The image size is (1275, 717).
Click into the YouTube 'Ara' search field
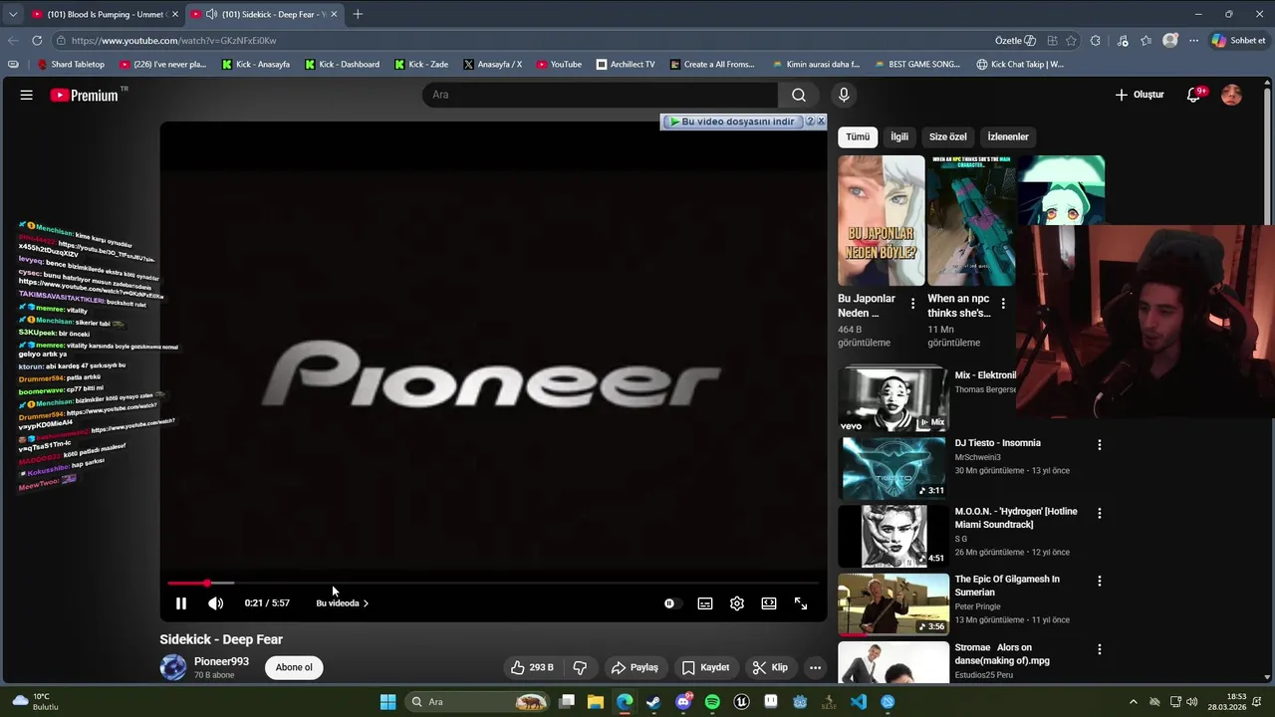600,95
